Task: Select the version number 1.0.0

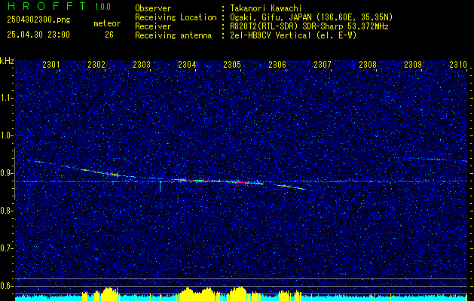Action: click(x=102, y=6)
